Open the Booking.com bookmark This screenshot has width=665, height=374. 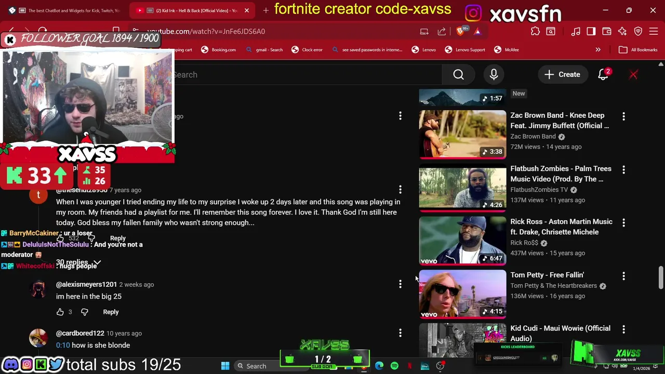219,50
